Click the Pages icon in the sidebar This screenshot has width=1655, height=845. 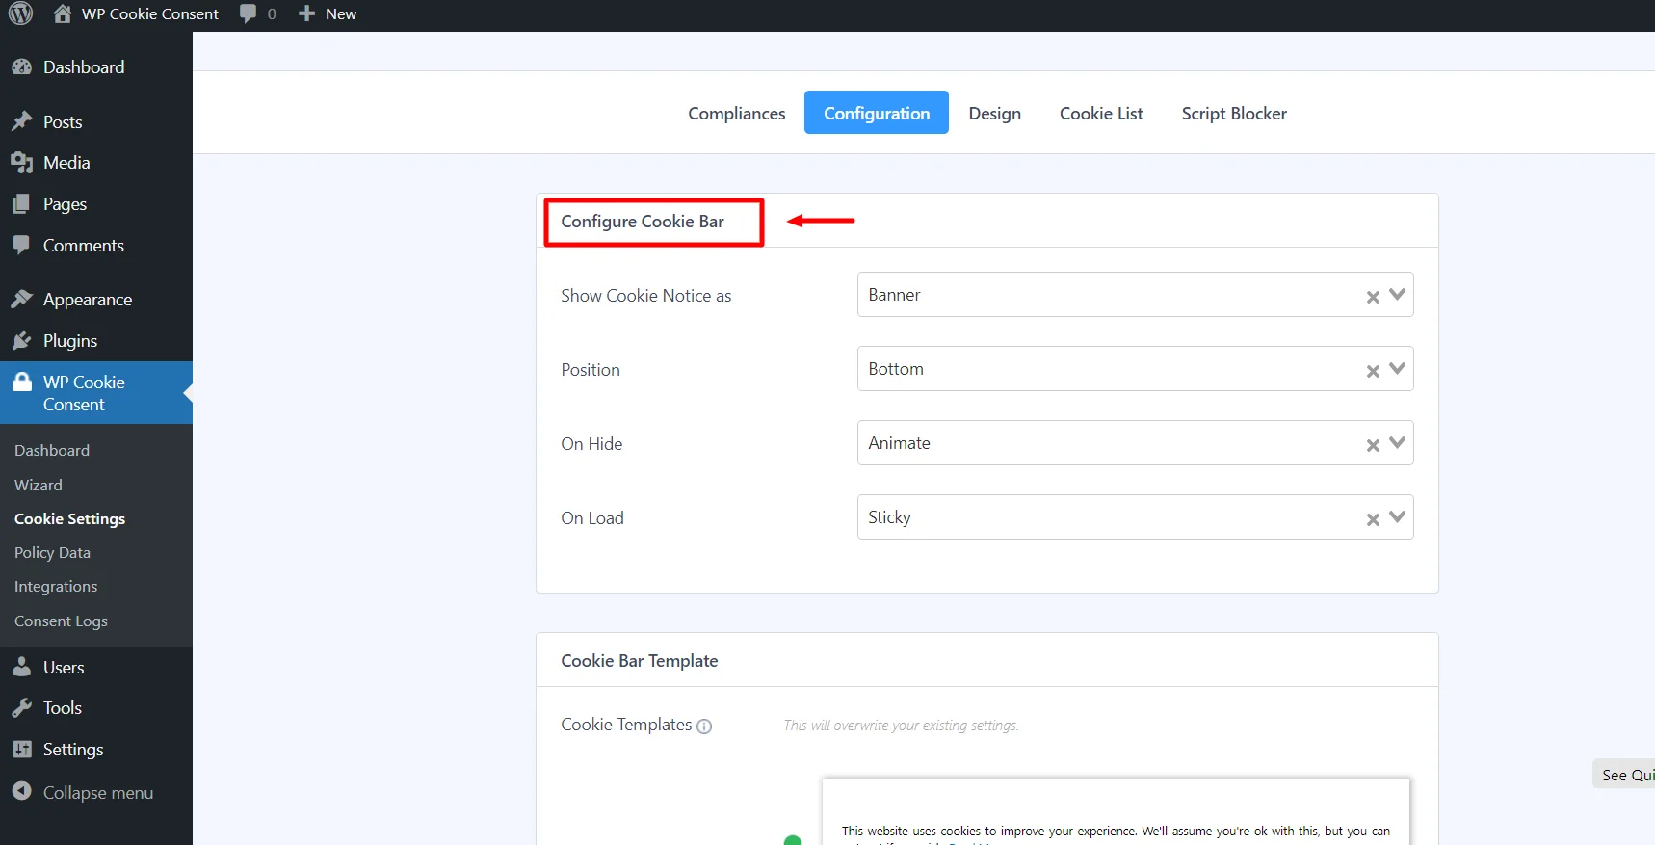coord(21,204)
